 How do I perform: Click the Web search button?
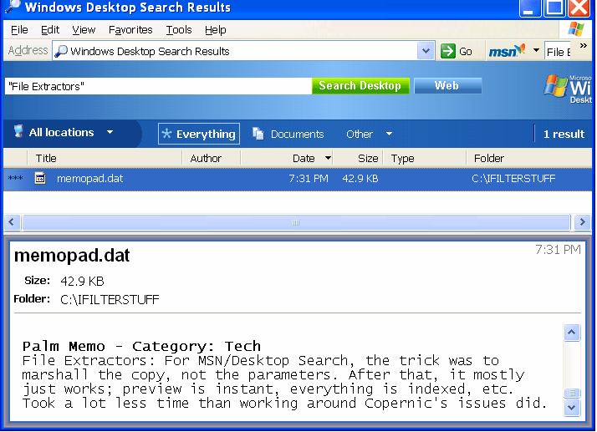[447, 85]
